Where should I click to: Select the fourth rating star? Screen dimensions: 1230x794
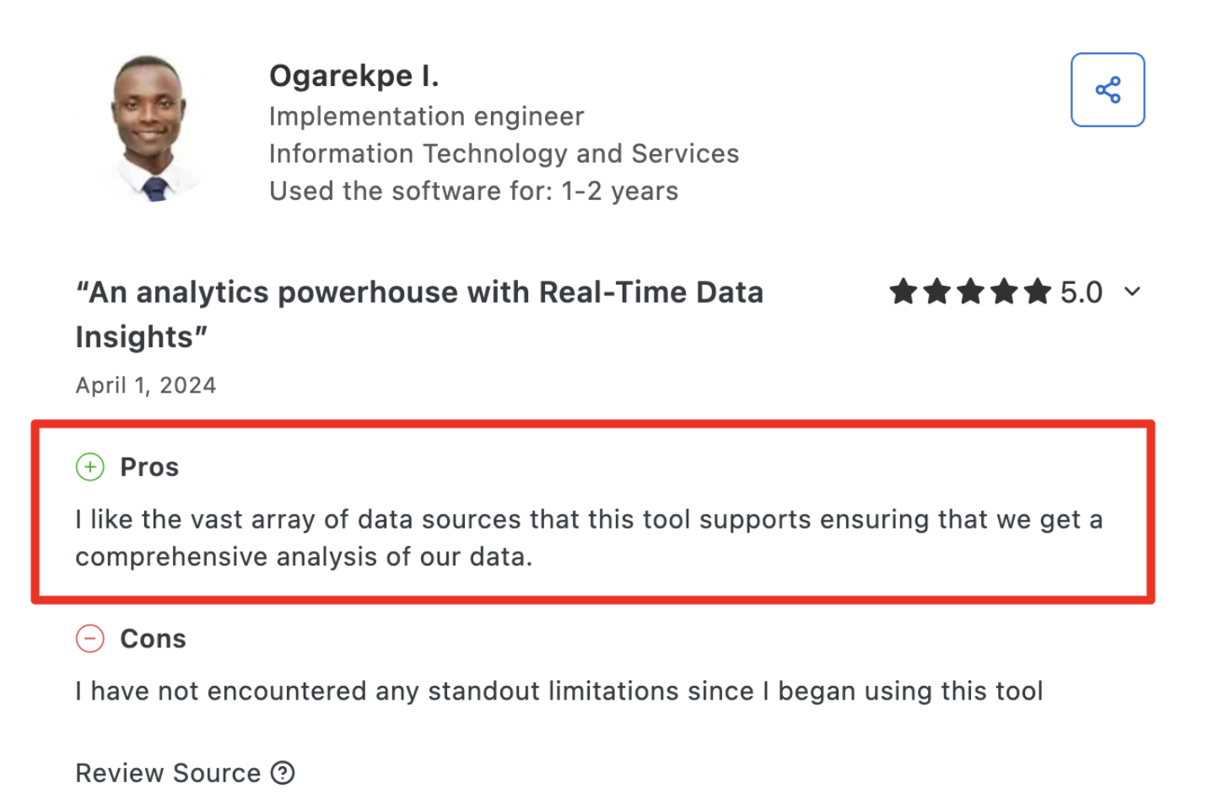[x=1005, y=292]
